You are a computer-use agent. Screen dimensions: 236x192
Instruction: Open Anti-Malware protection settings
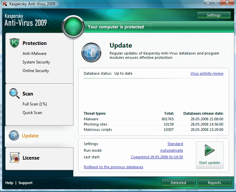click(34, 54)
